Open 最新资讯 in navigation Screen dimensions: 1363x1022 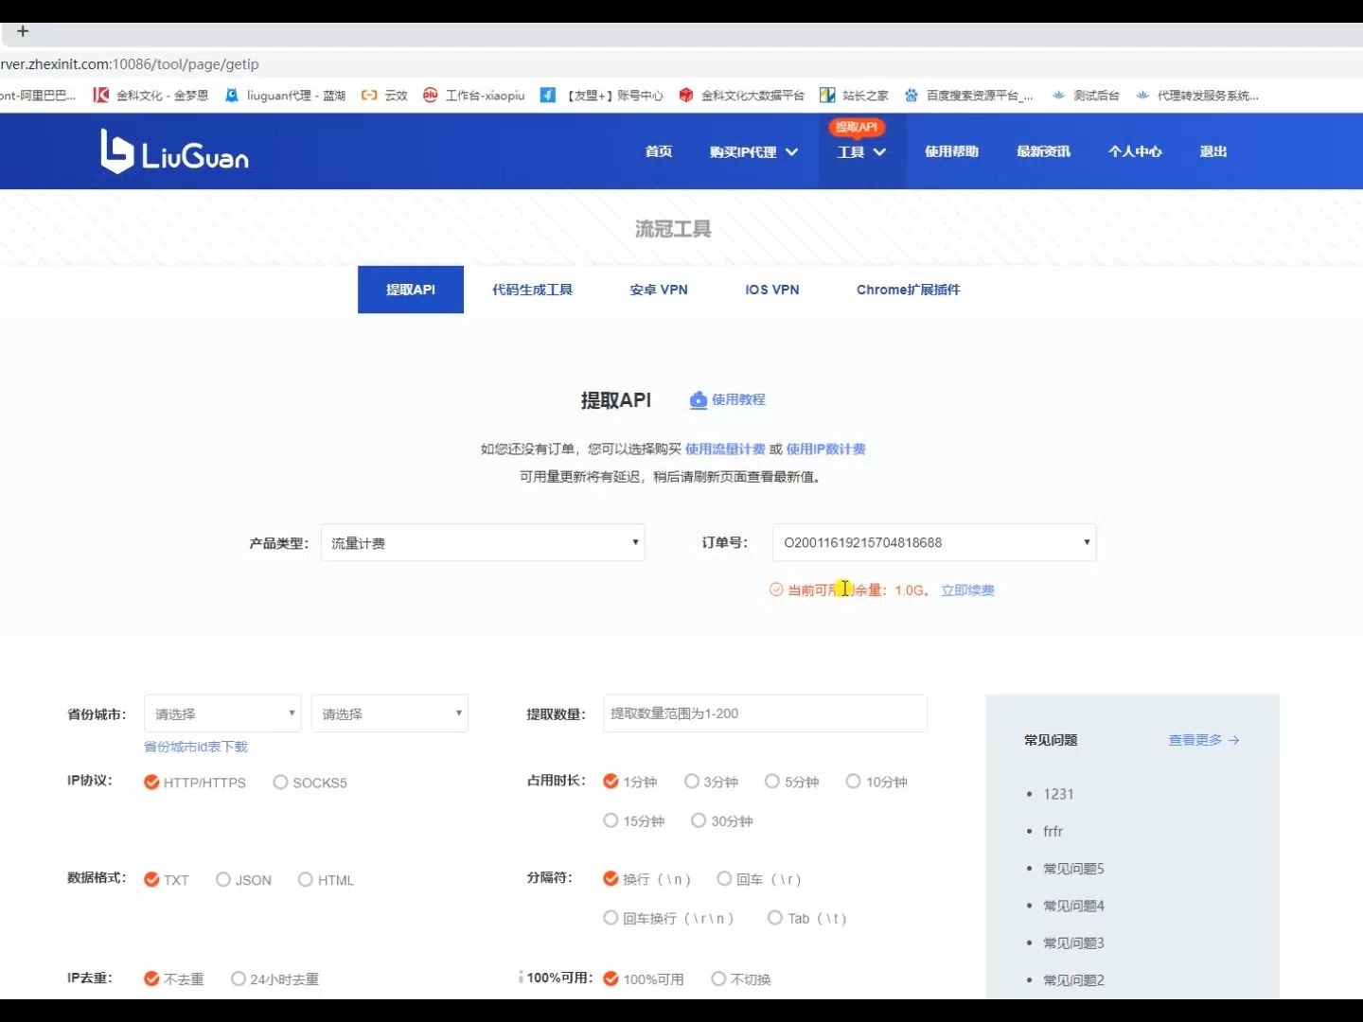click(1043, 151)
